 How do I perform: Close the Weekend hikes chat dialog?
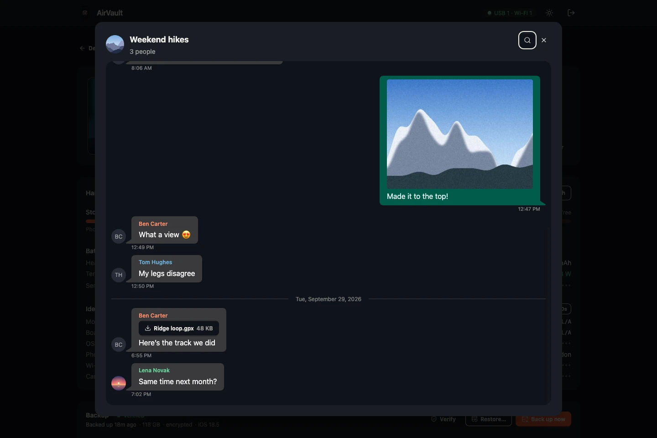(544, 40)
